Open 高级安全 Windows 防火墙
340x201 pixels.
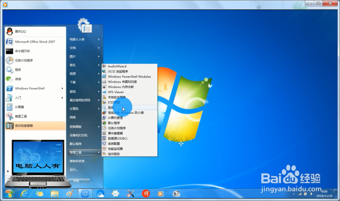[x=130, y=113]
